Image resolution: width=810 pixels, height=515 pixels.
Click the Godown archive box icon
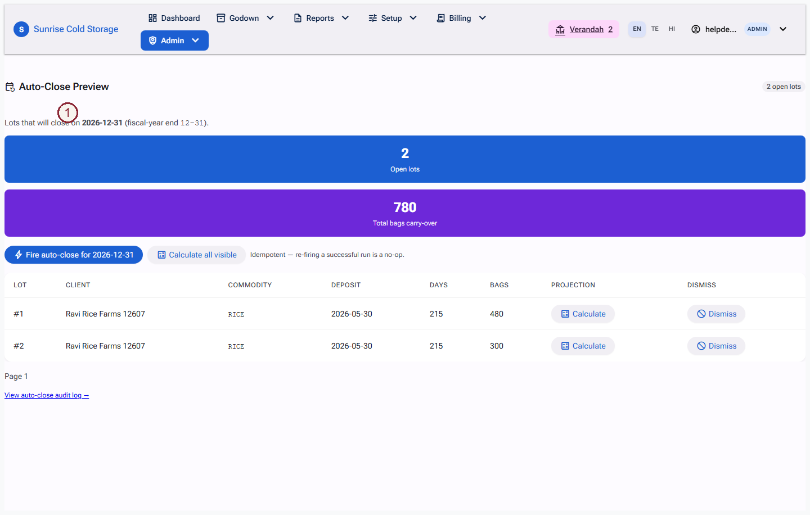[x=221, y=18]
